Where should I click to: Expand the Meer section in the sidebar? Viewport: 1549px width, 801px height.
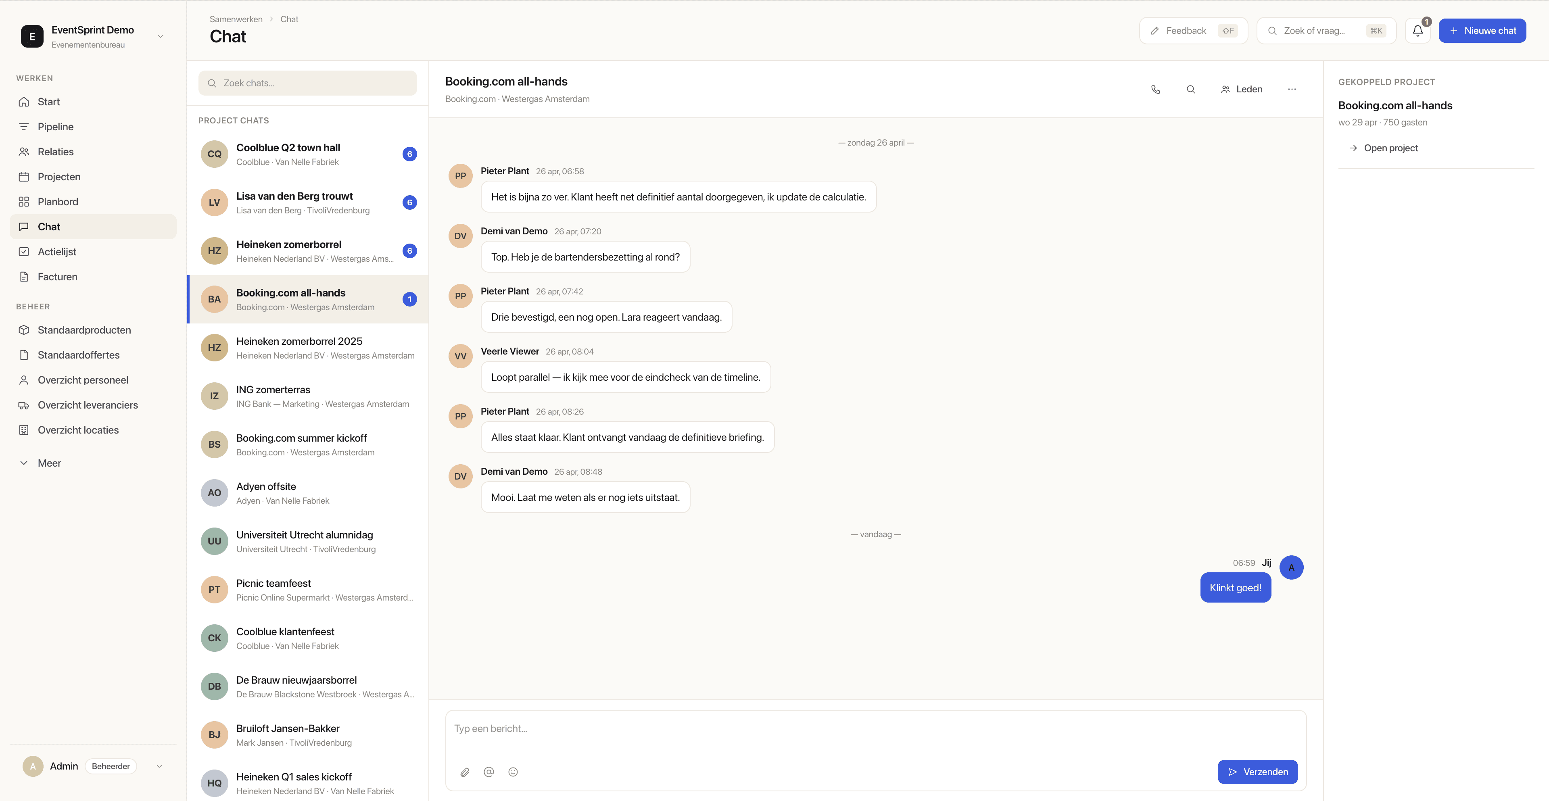click(x=49, y=463)
